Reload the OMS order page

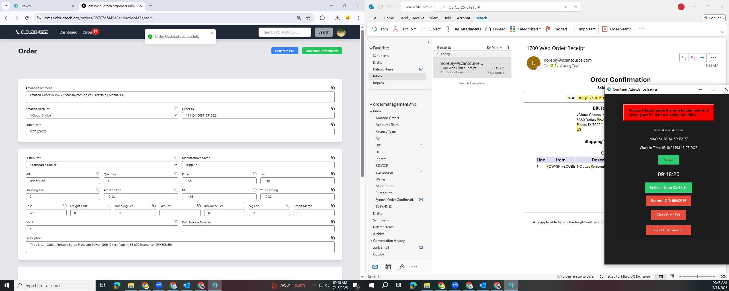(x=27, y=18)
